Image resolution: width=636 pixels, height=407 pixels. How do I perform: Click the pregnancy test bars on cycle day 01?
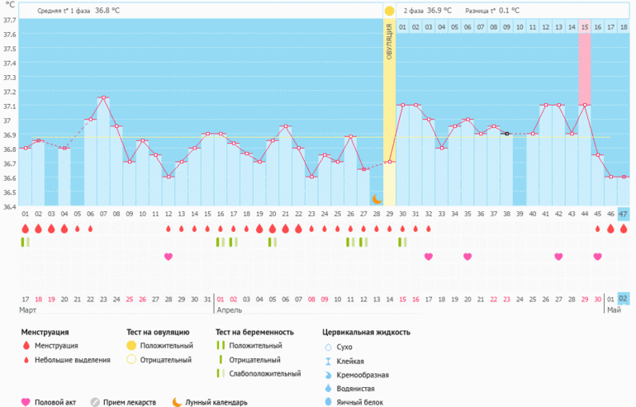[x=25, y=242]
